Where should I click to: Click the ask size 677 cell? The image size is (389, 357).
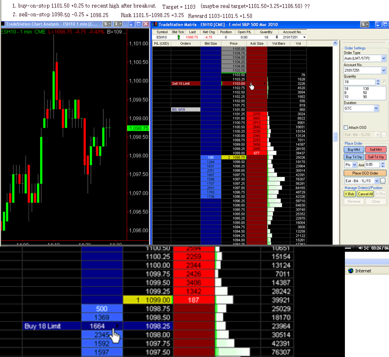[x=257, y=153]
